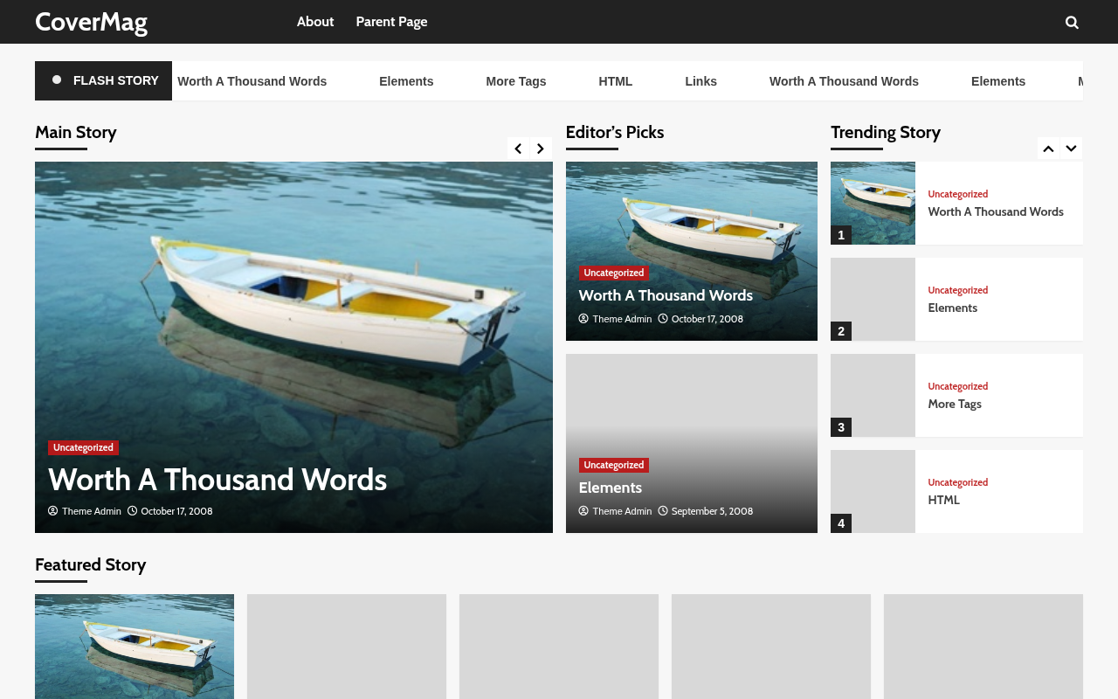Click Theme Admin on Editor's Picks Elements card
Viewport: 1118px width, 699px height.
click(x=622, y=511)
